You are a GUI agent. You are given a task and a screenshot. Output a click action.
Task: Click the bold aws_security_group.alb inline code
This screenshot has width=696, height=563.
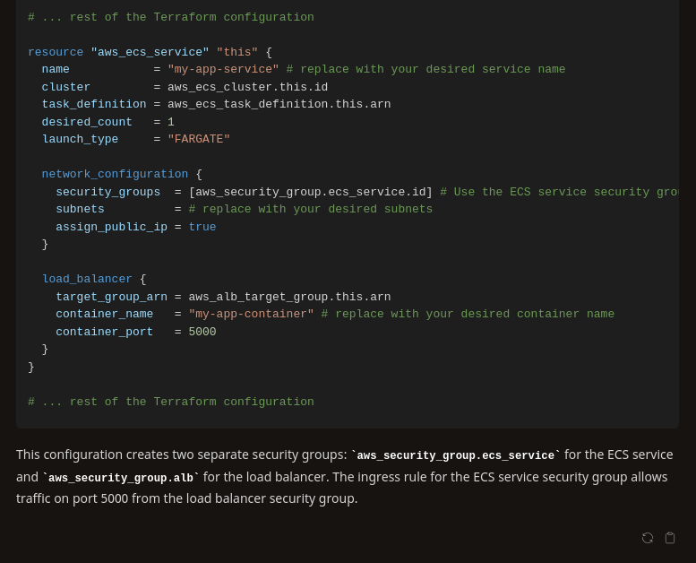[x=121, y=478]
